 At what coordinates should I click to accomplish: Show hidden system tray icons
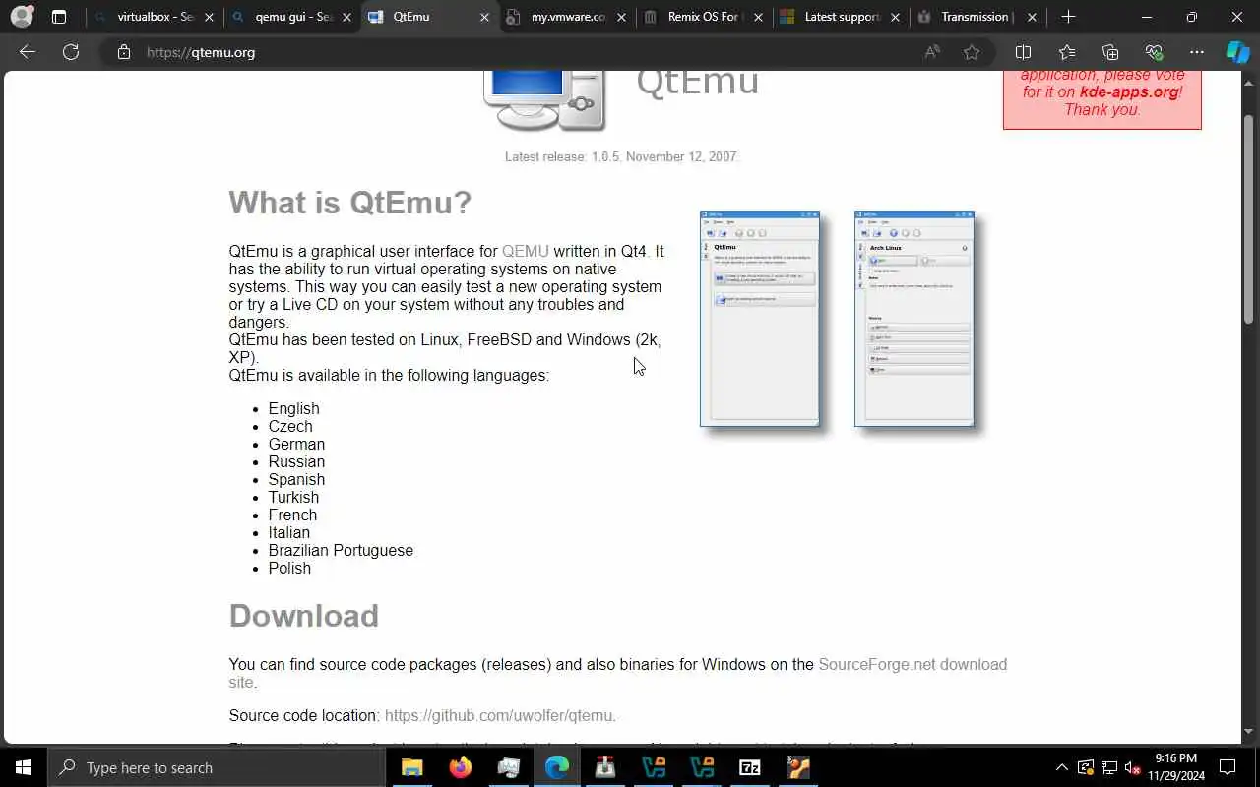point(1061,767)
